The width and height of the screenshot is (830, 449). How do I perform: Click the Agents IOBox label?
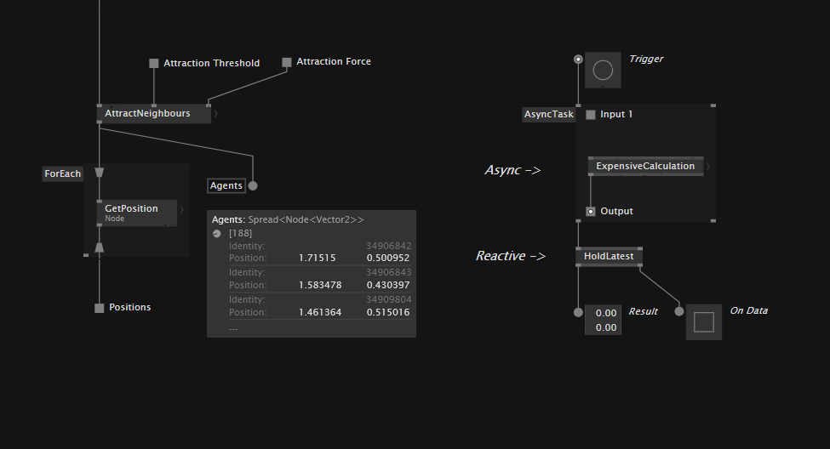tap(226, 185)
